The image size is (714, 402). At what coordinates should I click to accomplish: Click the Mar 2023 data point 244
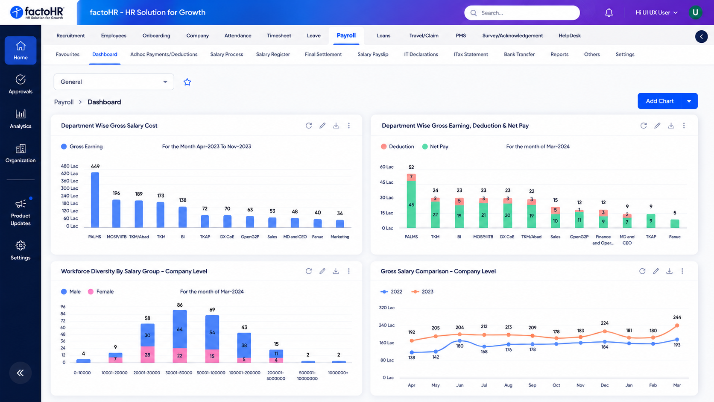677,326
